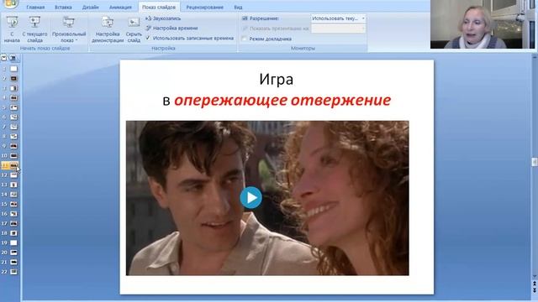
Task: Select slide 17 thumbnail
Action: (x=13, y=223)
